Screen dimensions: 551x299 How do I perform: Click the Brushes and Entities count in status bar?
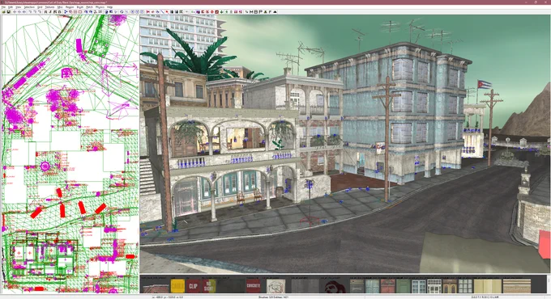coord(274,297)
